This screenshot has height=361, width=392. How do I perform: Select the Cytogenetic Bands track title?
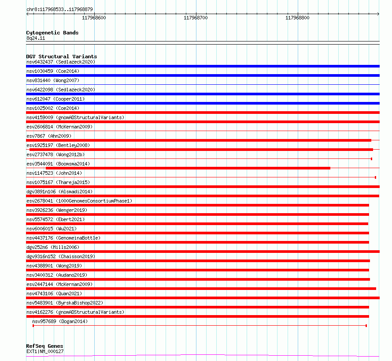click(52, 33)
